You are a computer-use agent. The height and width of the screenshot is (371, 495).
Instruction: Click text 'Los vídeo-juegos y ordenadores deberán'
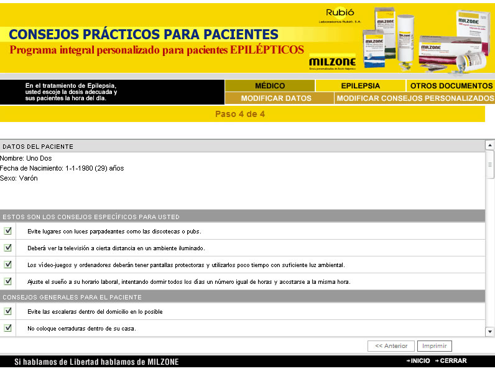coord(187,265)
